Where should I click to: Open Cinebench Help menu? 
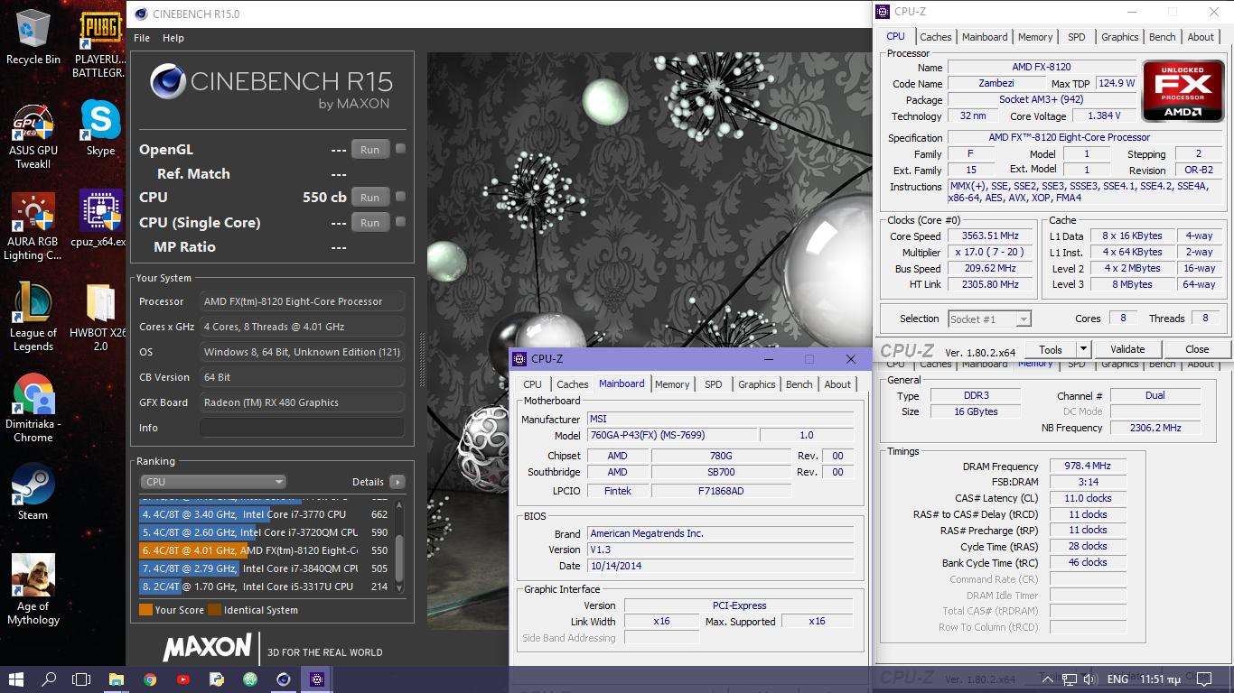coord(173,38)
